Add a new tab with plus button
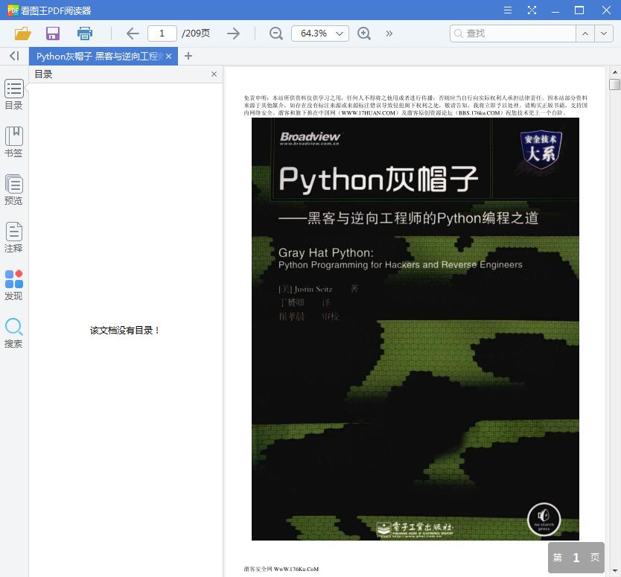This screenshot has height=577, width=621. pyautogui.click(x=188, y=56)
